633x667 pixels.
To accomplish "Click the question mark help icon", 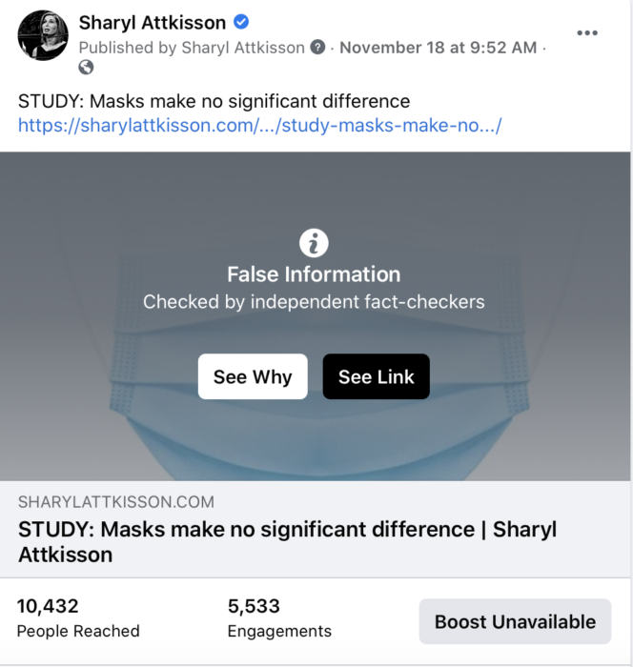I will pos(317,48).
